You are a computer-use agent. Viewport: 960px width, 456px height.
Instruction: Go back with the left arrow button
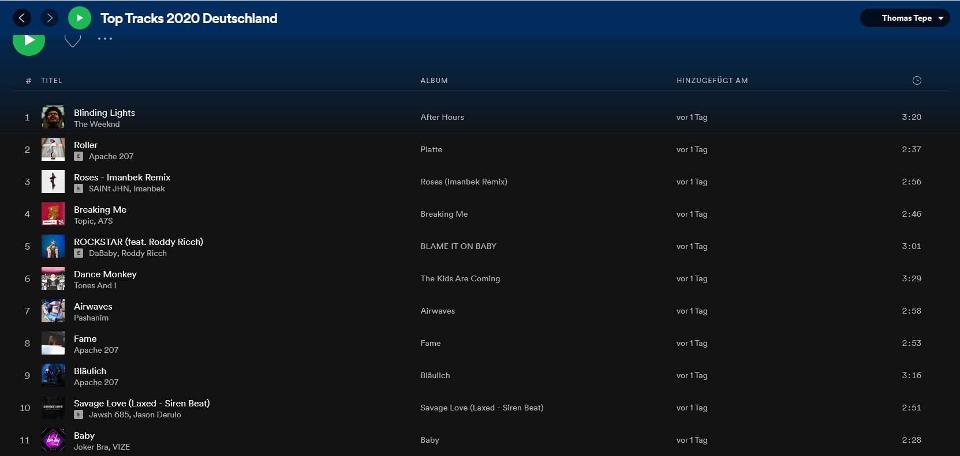[x=22, y=18]
